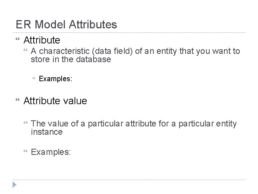
Task: Click the bullet icon beside the standalone 'Attribute' heading
Action: (18, 40)
